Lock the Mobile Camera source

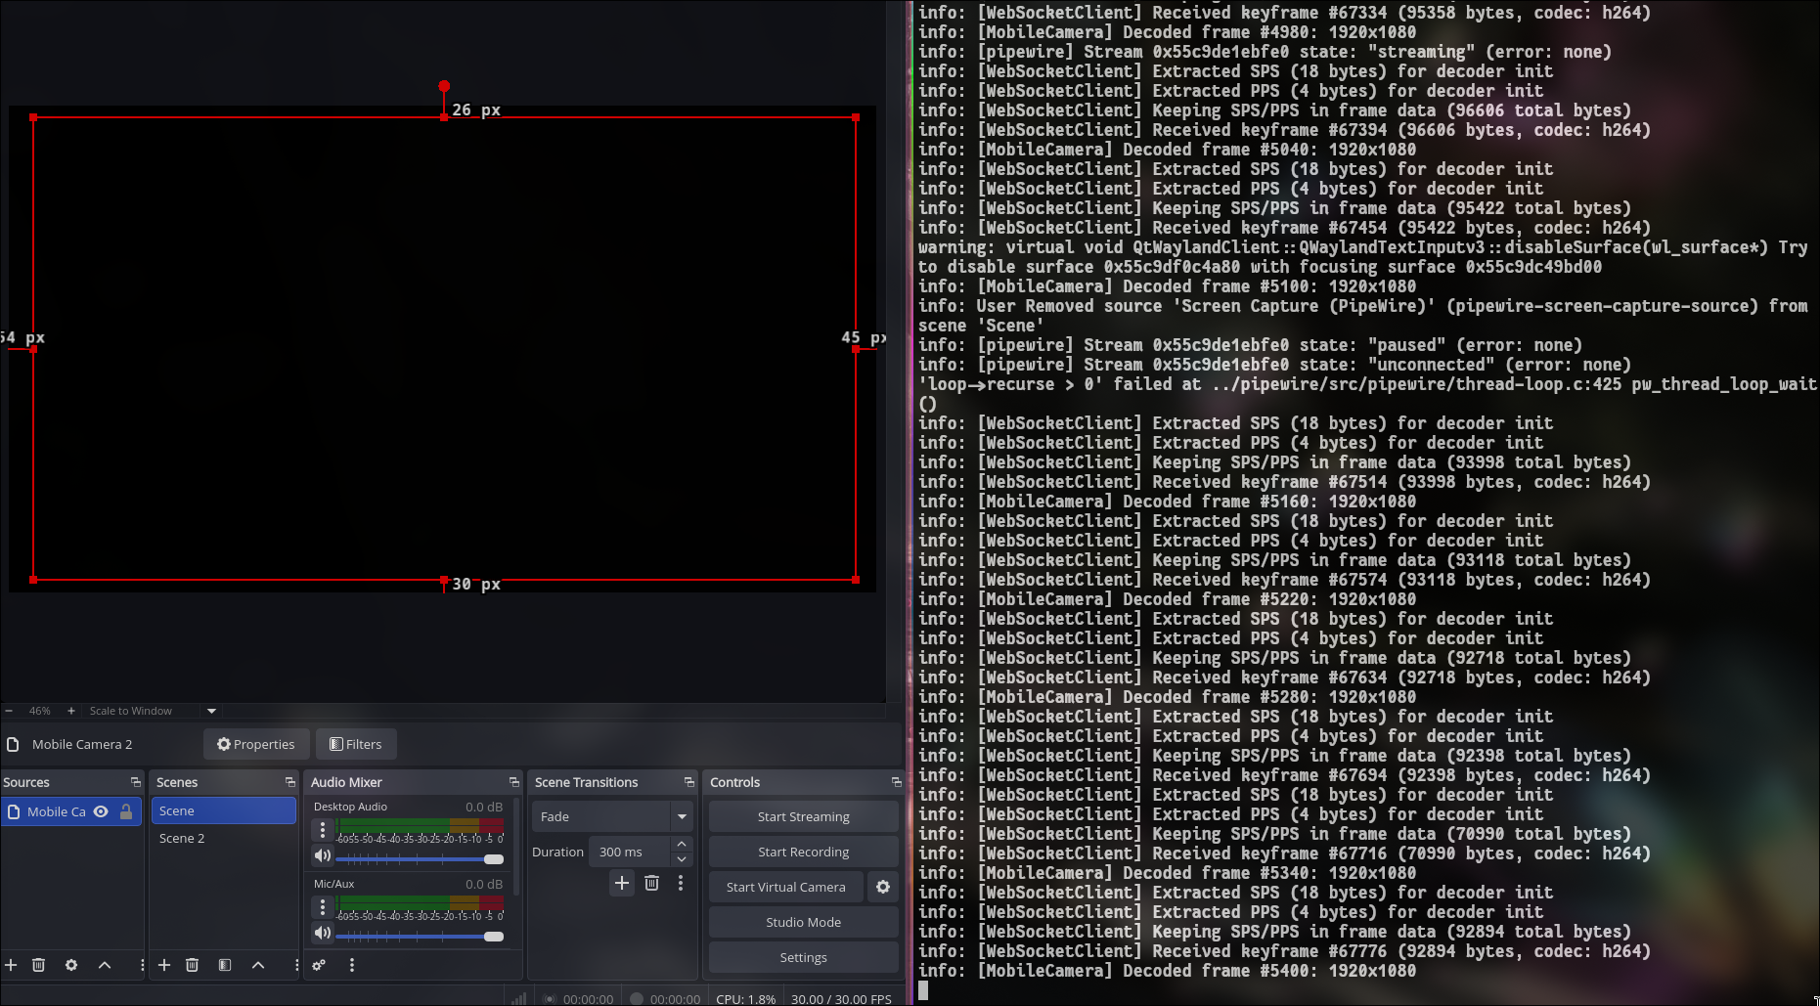click(x=127, y=810)
